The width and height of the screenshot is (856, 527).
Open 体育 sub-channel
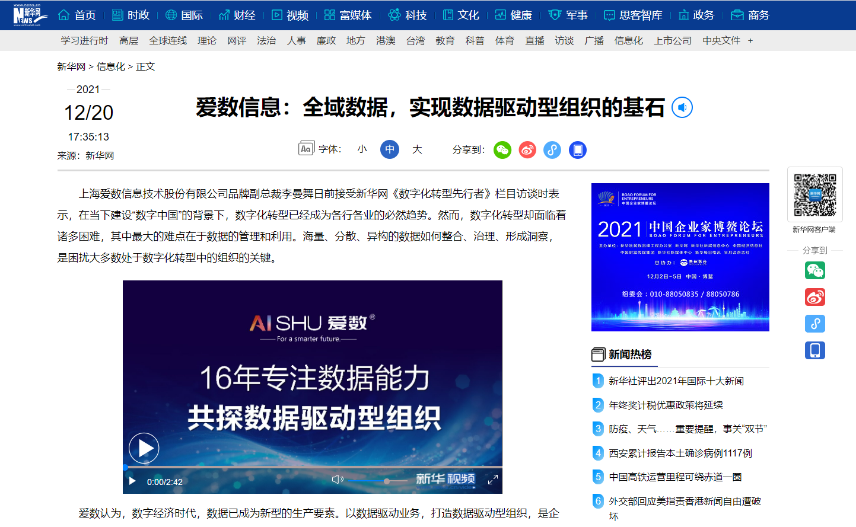[x=505, y=41]
